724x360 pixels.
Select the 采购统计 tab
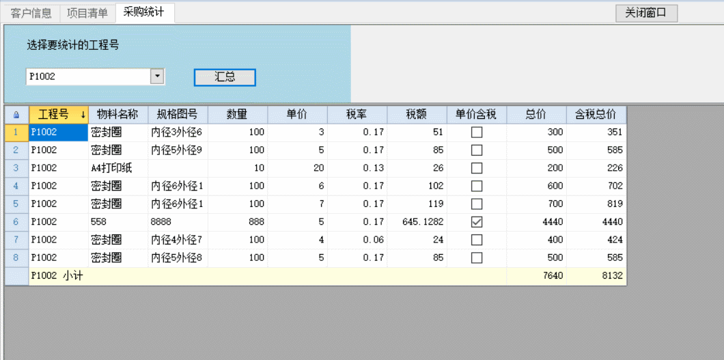(144, 12)
